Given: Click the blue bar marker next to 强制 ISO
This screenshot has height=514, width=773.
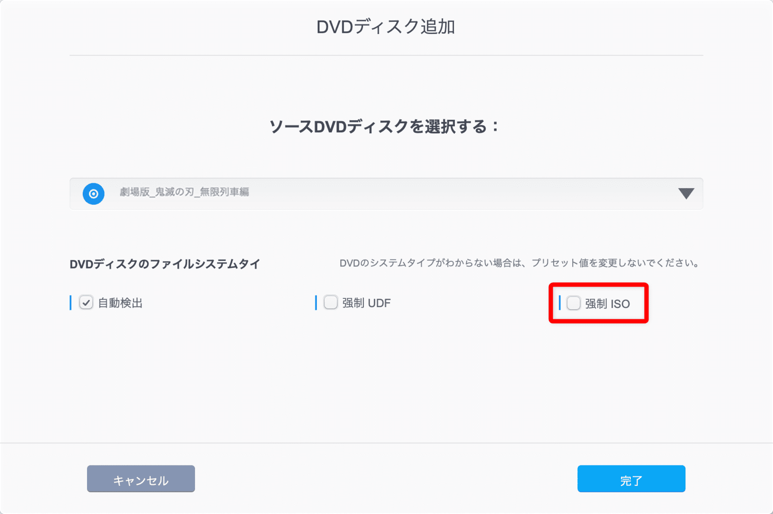Looking at the screenshot, I should 561,303.
